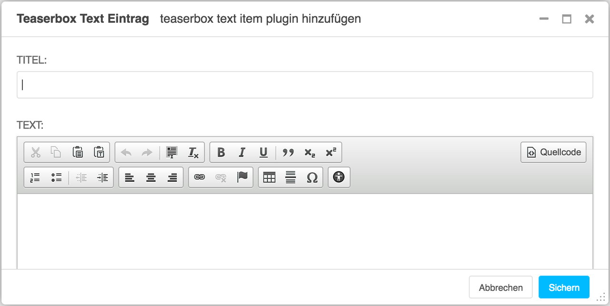Insert an anchor using the flag icon
610x306 pixels.
point(243,178)
